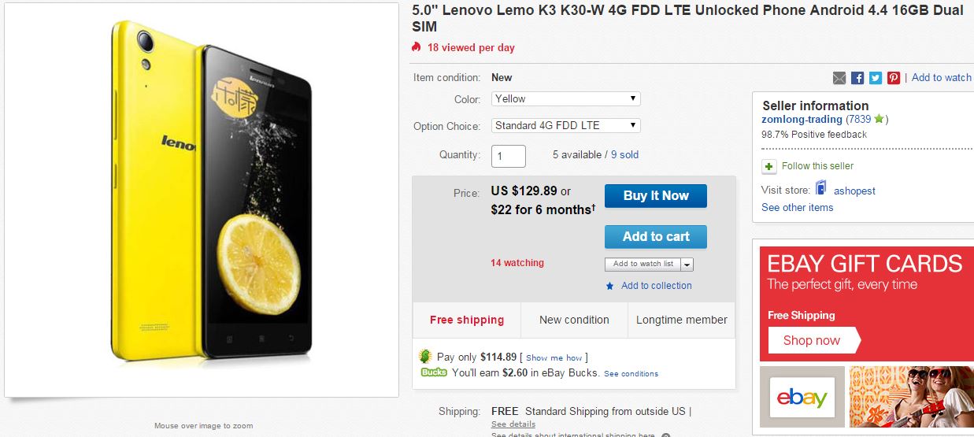Click the green plus Follow seller icon
This screenshot has height=437, width=974.
(x=769, y=166)
